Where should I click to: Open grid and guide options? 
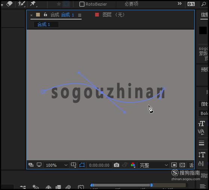73,165
